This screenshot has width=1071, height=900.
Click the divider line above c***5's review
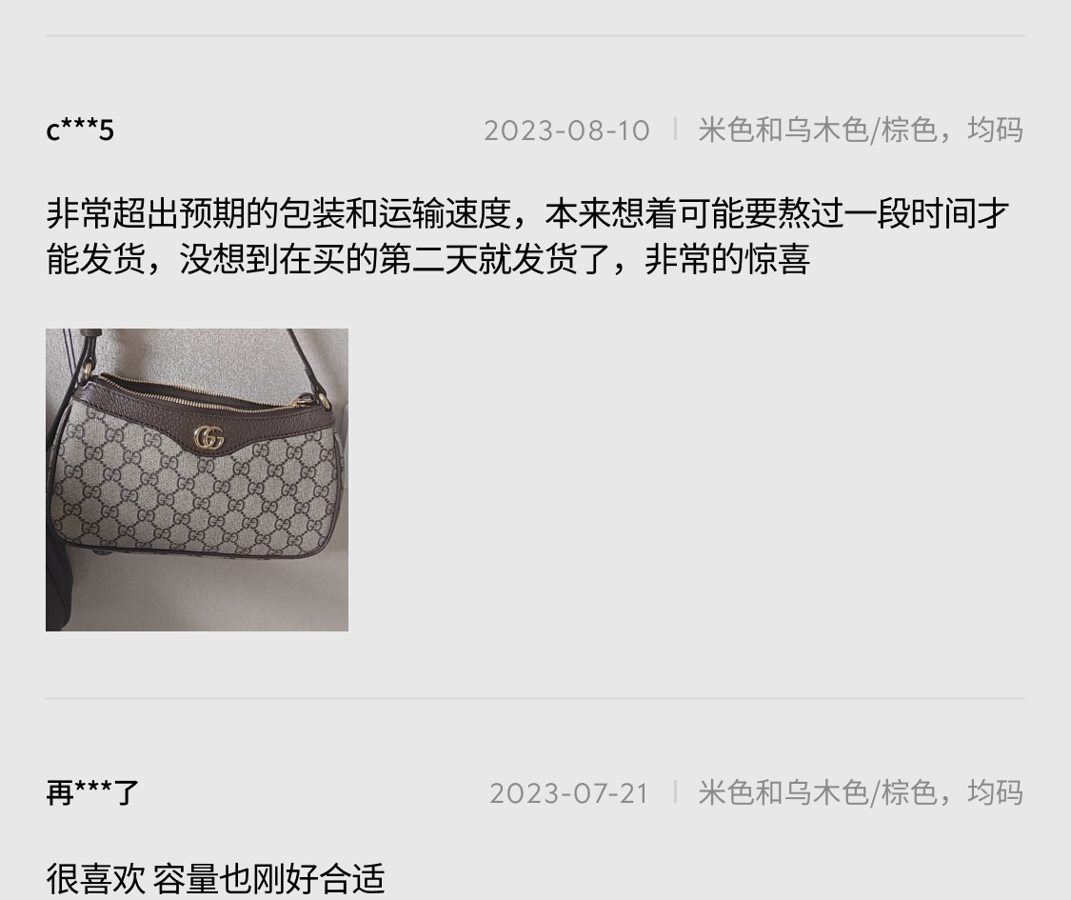[x=535, y=35]
